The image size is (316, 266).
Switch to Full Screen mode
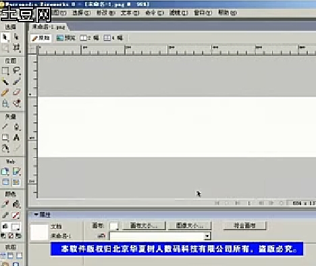tap(19, 256)
